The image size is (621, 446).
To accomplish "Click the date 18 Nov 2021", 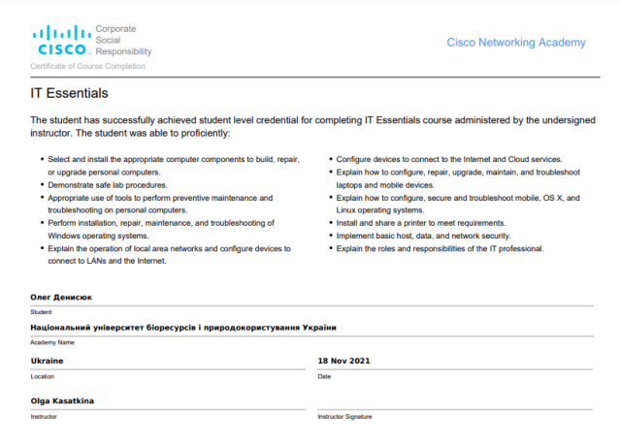I will [343, 361].
